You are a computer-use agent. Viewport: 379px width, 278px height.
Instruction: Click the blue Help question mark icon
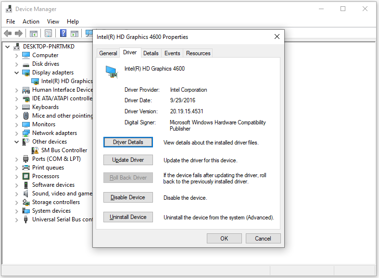(x=63, y=33)
